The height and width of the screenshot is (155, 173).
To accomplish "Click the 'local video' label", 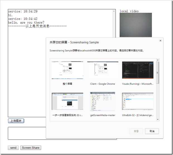I will (129, 11).
